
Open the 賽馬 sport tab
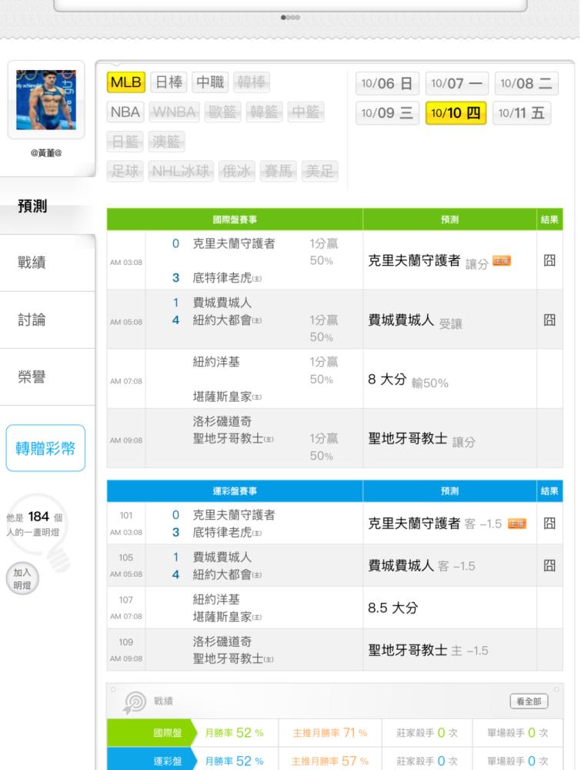pos(279,172)
